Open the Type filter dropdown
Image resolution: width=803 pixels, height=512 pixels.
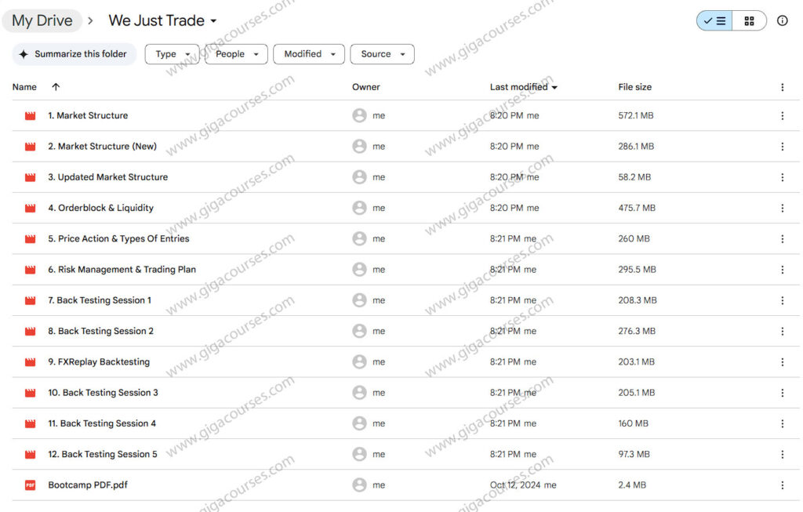(x=172, y=54)
